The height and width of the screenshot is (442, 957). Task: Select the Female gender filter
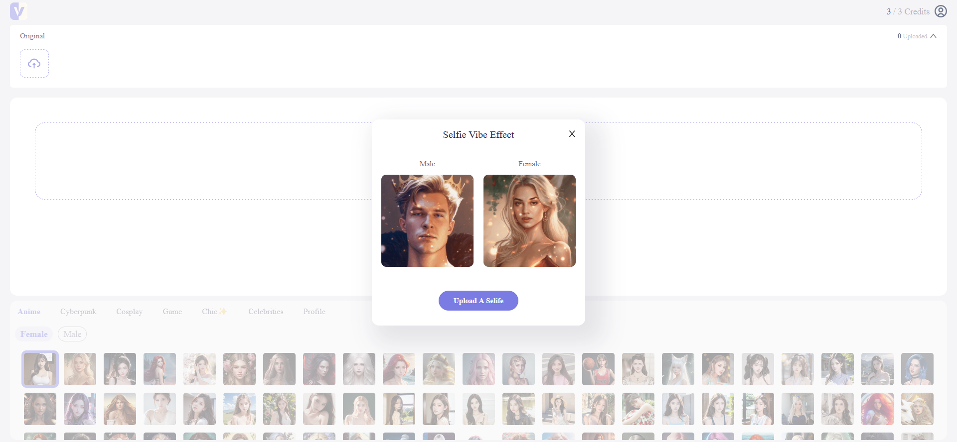click(34, 334)
